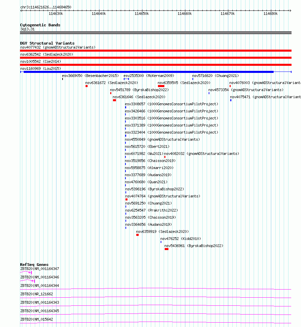Open ZBTB20 NM_015642 transcript label
301x327 pixels.
pos(37,319)
